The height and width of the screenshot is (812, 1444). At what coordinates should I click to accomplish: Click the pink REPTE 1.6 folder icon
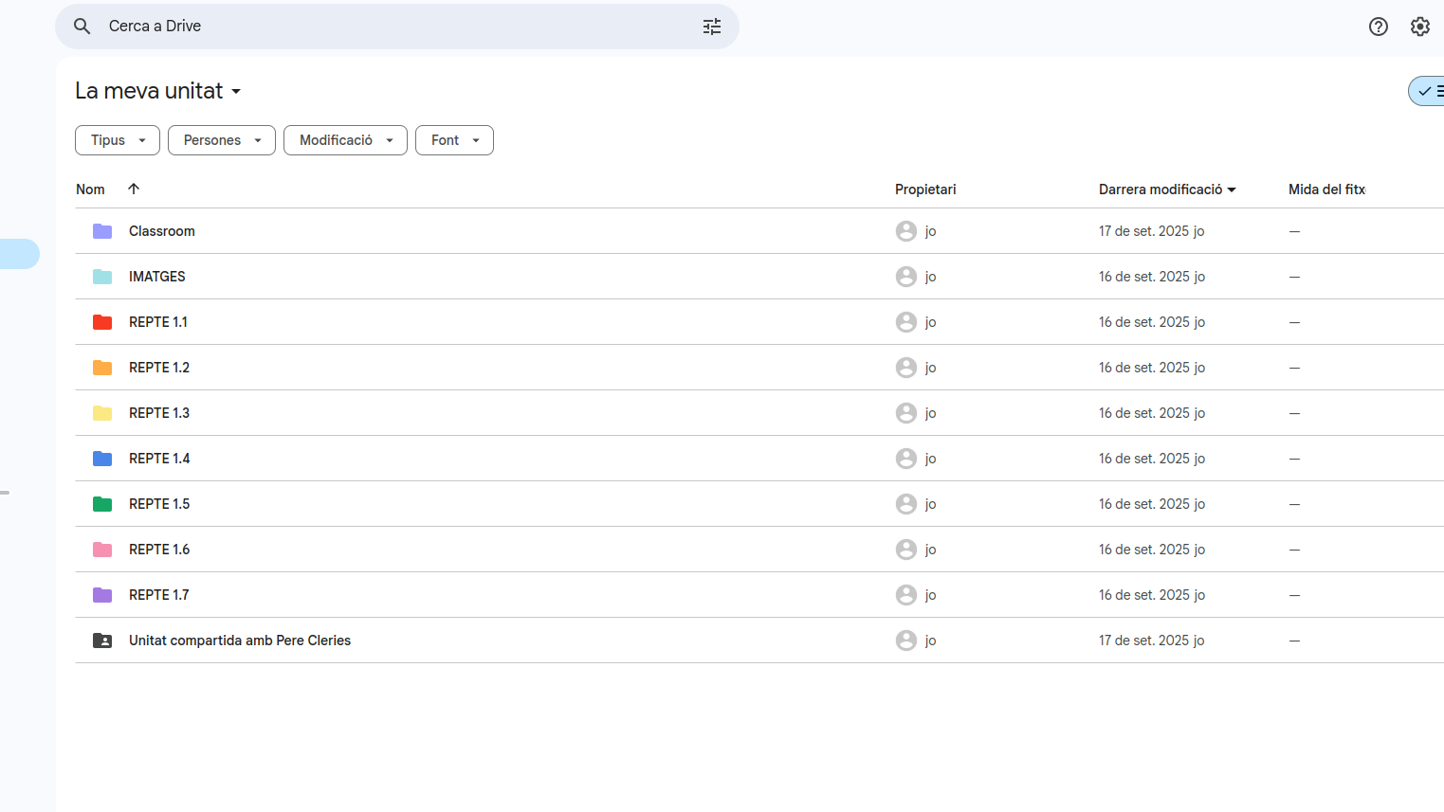102,550
